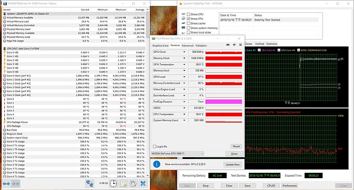Click GPU-Z screenshot camera icon
354x190 pixels.
click(x=228, y=45)
